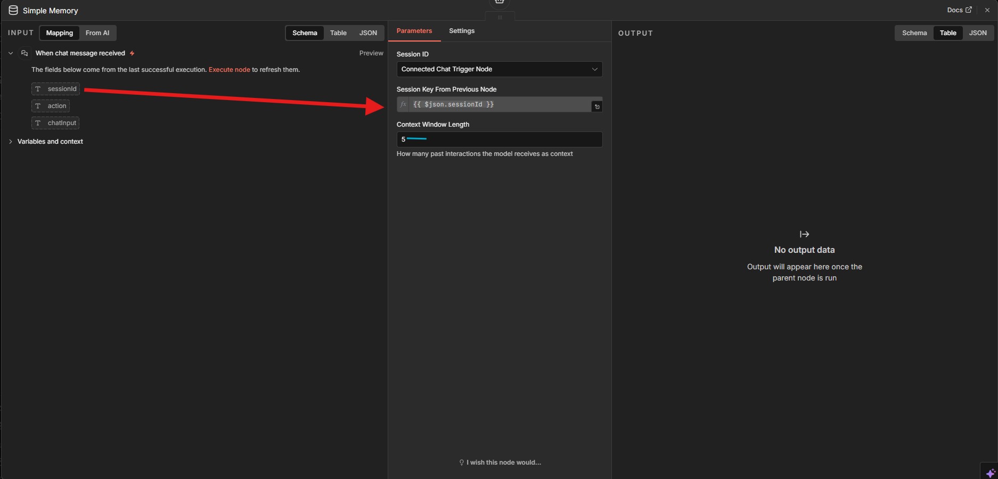Switch input mode to Mapping
The height and width of the screenshot is (479, 998).
point(60,33)
